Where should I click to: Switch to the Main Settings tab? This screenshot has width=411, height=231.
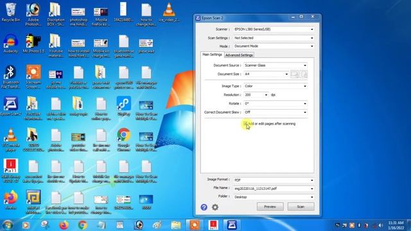[x=212, y=55]
